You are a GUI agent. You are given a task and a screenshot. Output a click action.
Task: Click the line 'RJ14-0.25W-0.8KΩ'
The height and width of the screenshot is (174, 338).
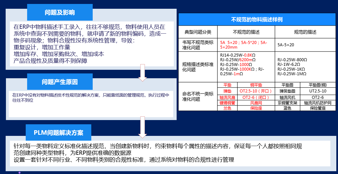pyautogui.click(x=238, y=55)
